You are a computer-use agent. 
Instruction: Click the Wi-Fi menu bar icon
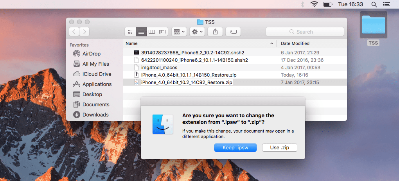314,4
